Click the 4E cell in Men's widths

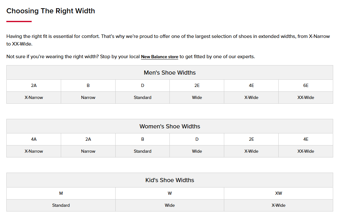click(x=251, y=86)
